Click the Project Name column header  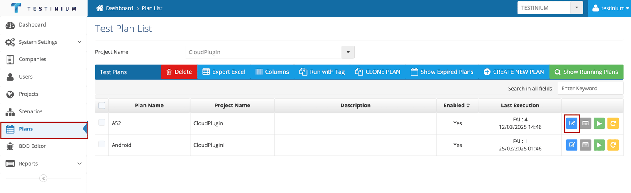click(x=232, y=106)
